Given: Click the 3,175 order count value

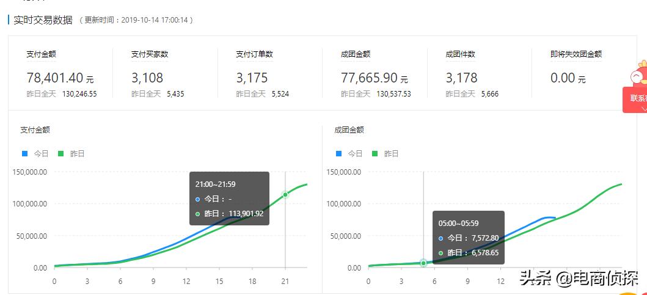Looking at the screenshot, I should [x=252, y=78].
